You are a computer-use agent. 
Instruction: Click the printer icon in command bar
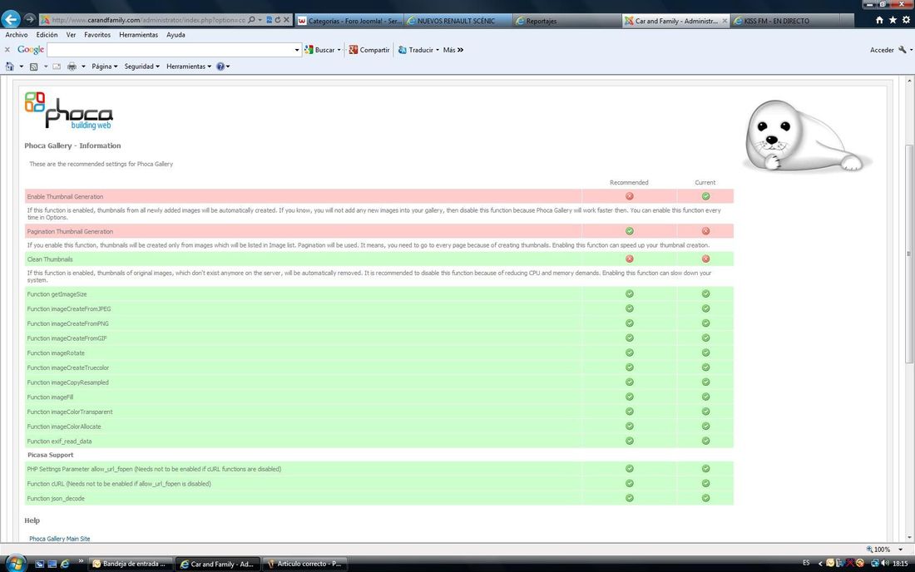pyautogui.click(x=72, y=67)
